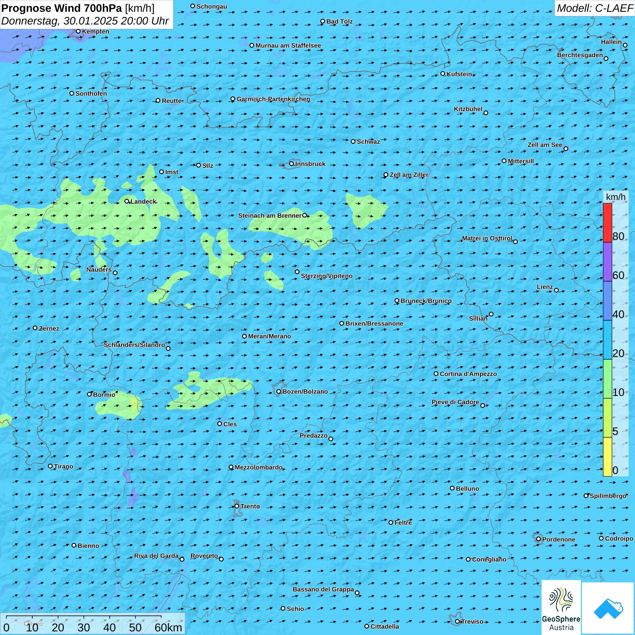Click the Pordenone label
635x635 pixels.
pyautogui.click(x=559, y=539)
